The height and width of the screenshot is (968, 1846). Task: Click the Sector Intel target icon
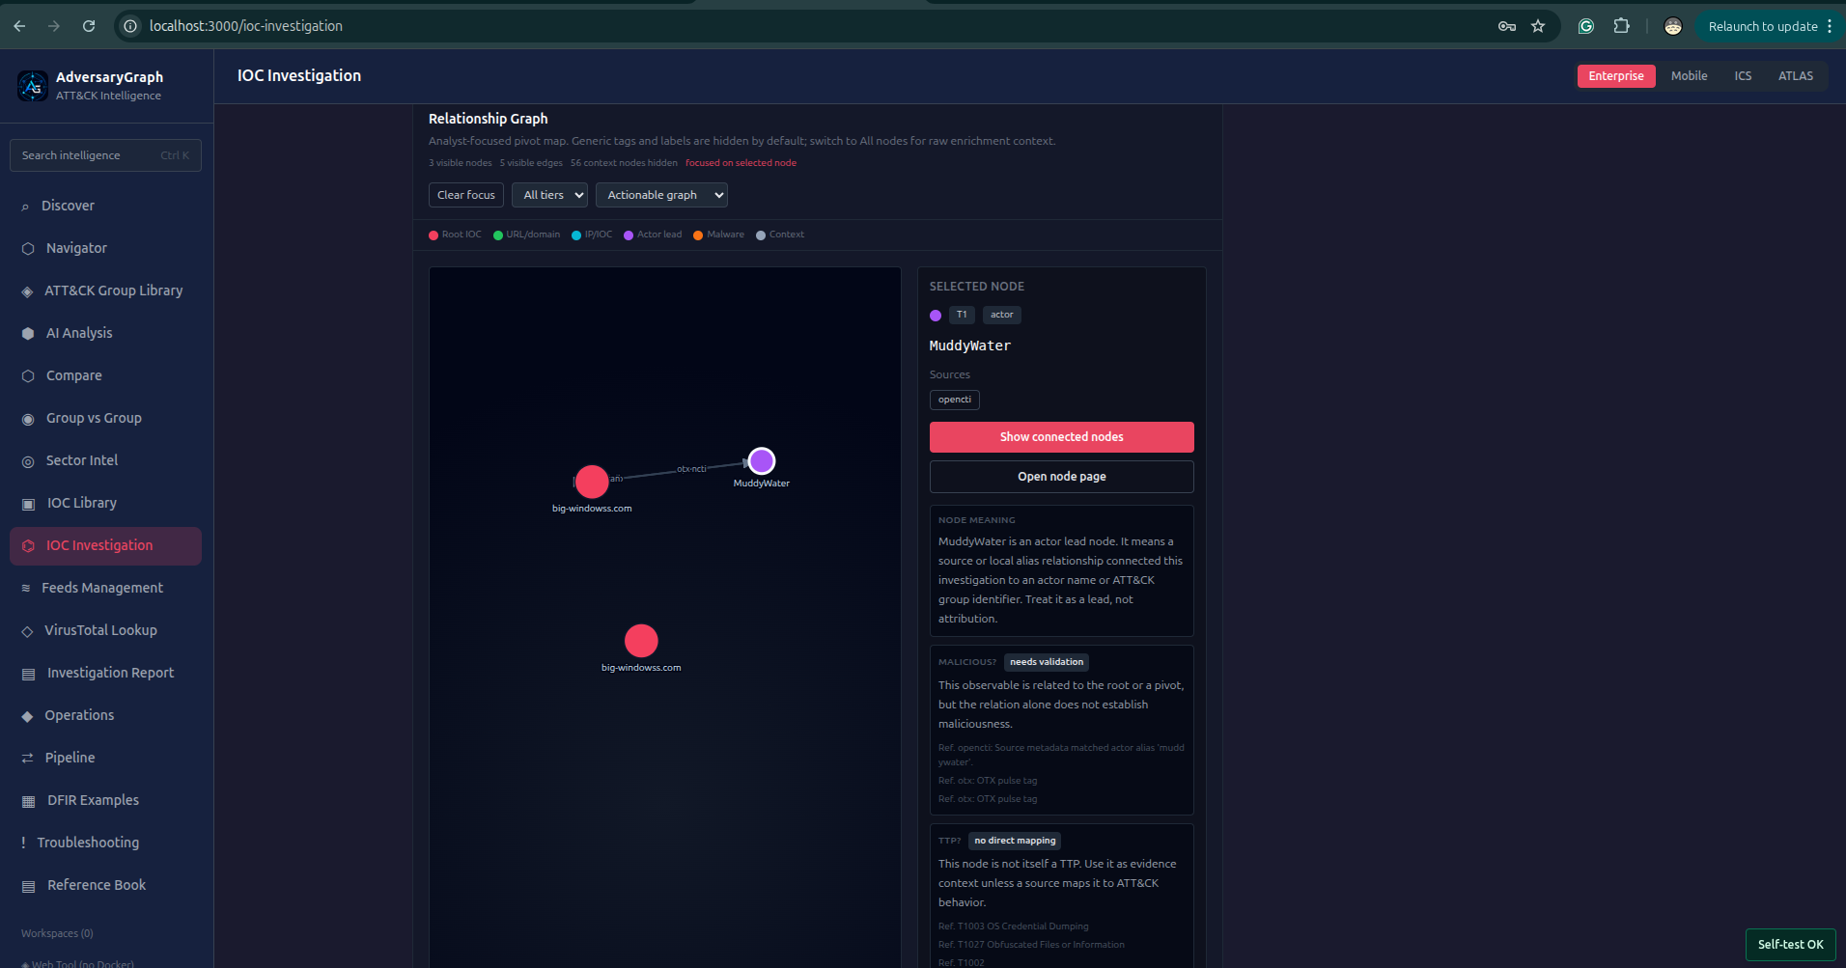pos(28,461)
